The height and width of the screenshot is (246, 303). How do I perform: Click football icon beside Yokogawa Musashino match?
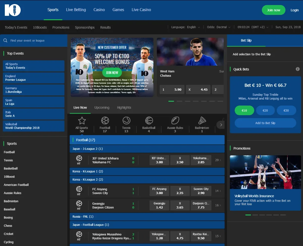pyautogui.click(x=79, y=234)
